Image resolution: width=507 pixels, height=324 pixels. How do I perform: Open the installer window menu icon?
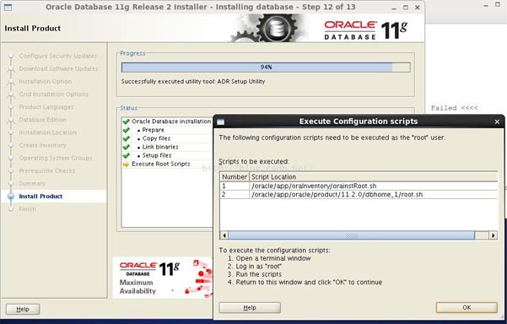tap(8, 7)
